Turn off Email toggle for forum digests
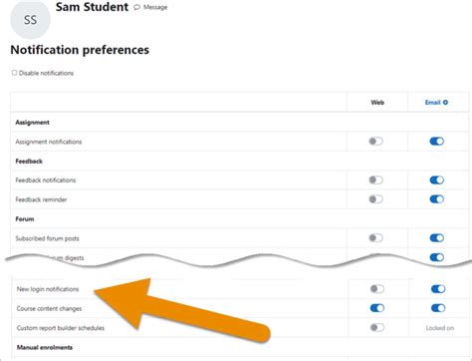Image resolution: width=472 pixels, height=361 pixels. (437, 257)
